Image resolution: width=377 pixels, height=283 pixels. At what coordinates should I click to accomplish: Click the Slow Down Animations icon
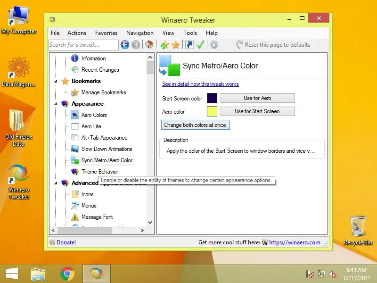pyautogui.click(x=75, y=149)
